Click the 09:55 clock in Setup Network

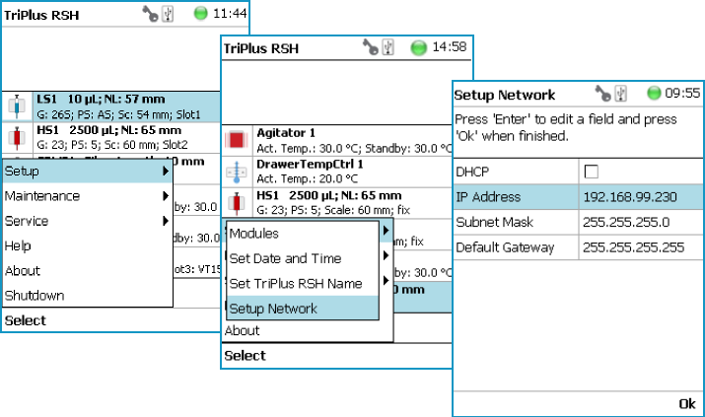[x=682, y=93]
